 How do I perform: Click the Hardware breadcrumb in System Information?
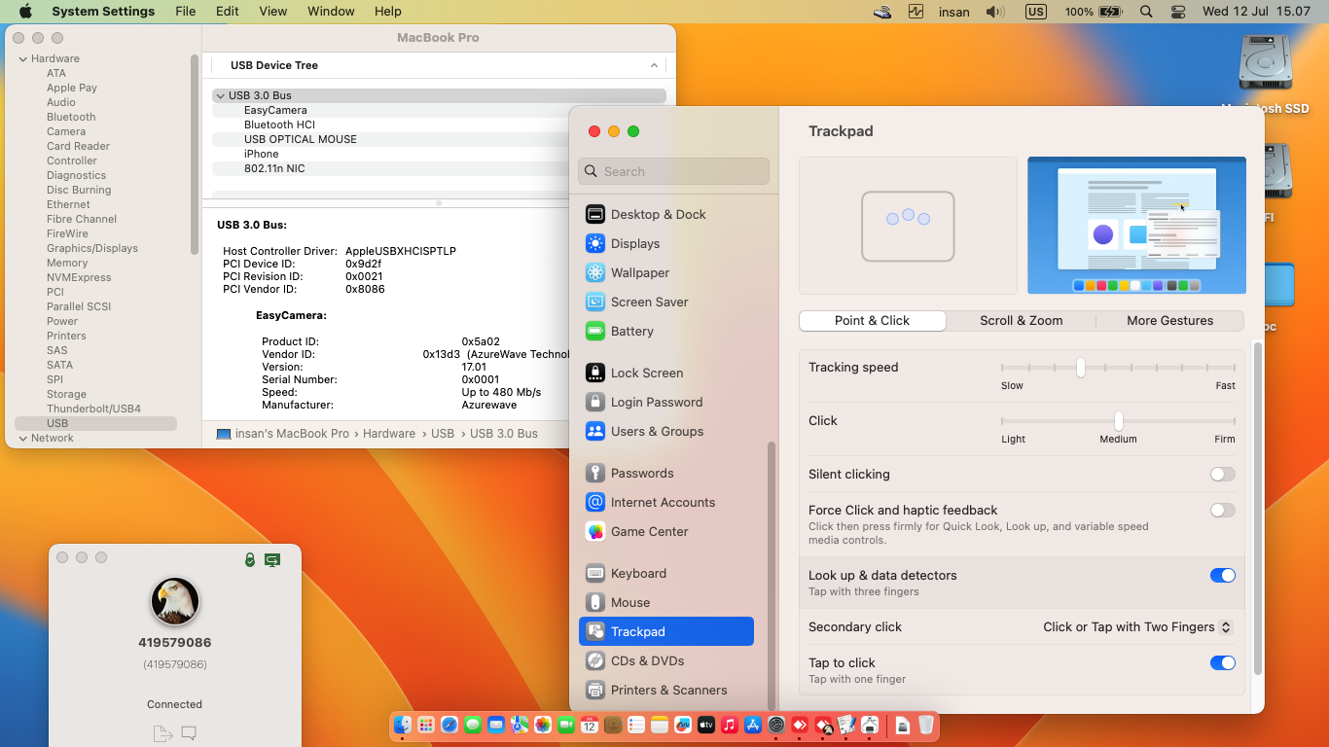(x=389, y=434)
